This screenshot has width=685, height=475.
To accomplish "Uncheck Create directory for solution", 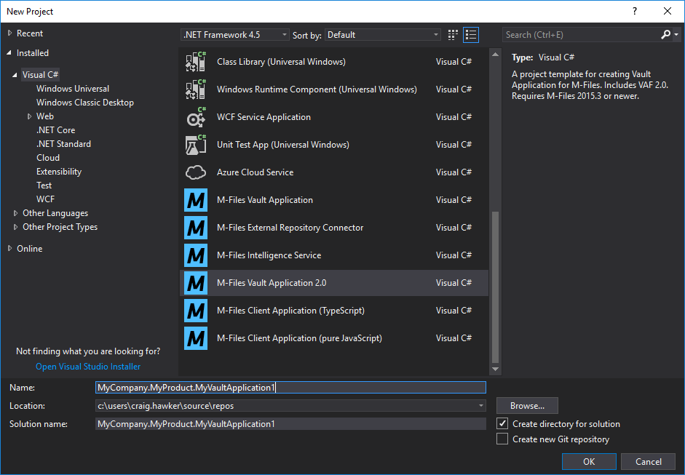I will click(502, 423).
